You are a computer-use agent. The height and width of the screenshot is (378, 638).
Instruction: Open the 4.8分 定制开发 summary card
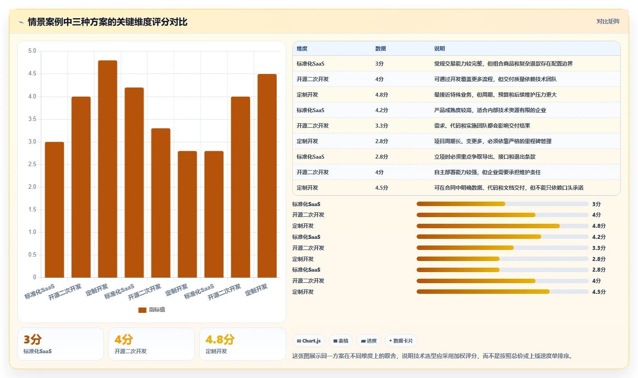point(243,344)
